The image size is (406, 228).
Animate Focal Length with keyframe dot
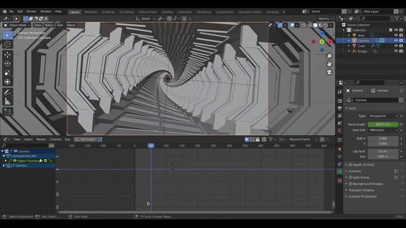pyautogui.click(x=401, y=124)
